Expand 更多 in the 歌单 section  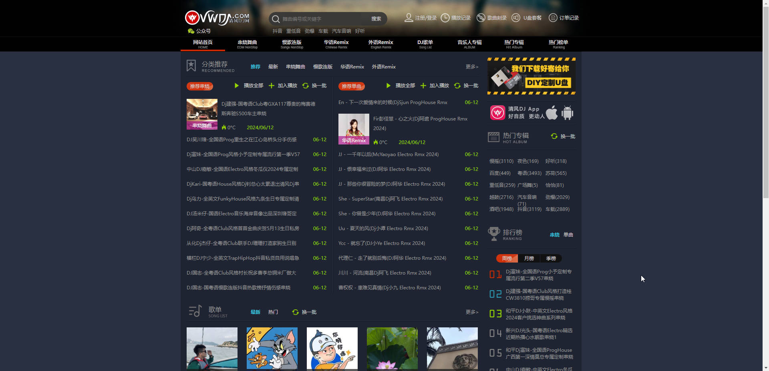tap(472, 312)
